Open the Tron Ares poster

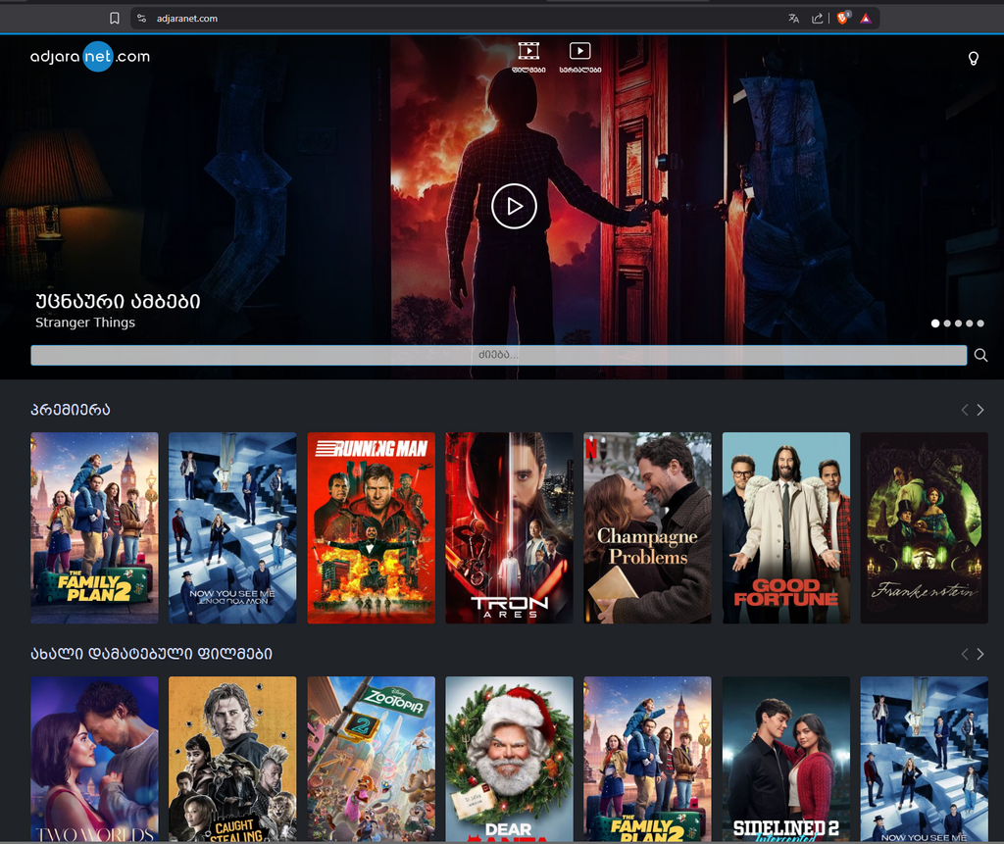(509, 527)
